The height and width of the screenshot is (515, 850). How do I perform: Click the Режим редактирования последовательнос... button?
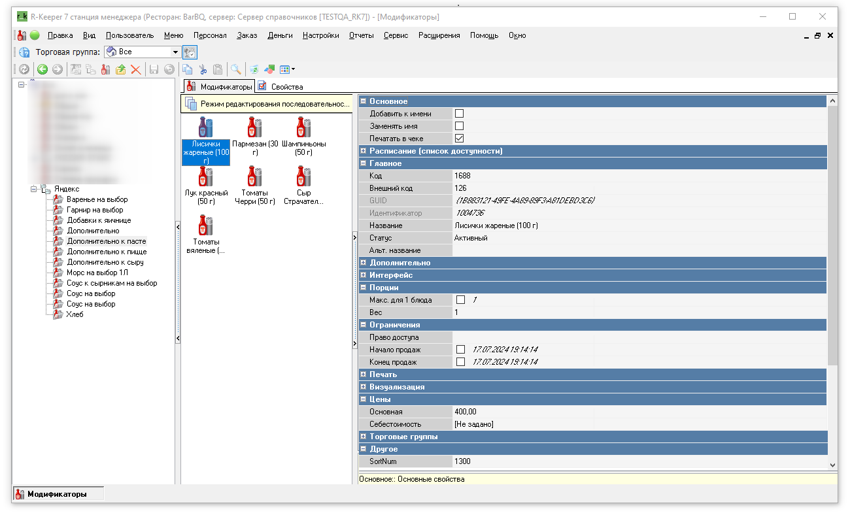268,103
